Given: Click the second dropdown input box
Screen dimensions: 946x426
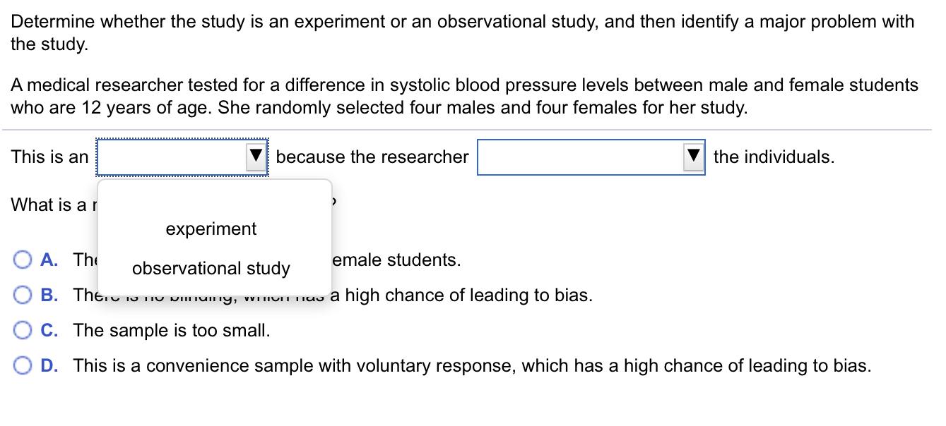Looking at the screenshot, I should click(579, 157).
